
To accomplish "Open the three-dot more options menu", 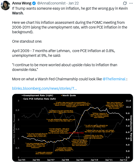I will [131, 3].
